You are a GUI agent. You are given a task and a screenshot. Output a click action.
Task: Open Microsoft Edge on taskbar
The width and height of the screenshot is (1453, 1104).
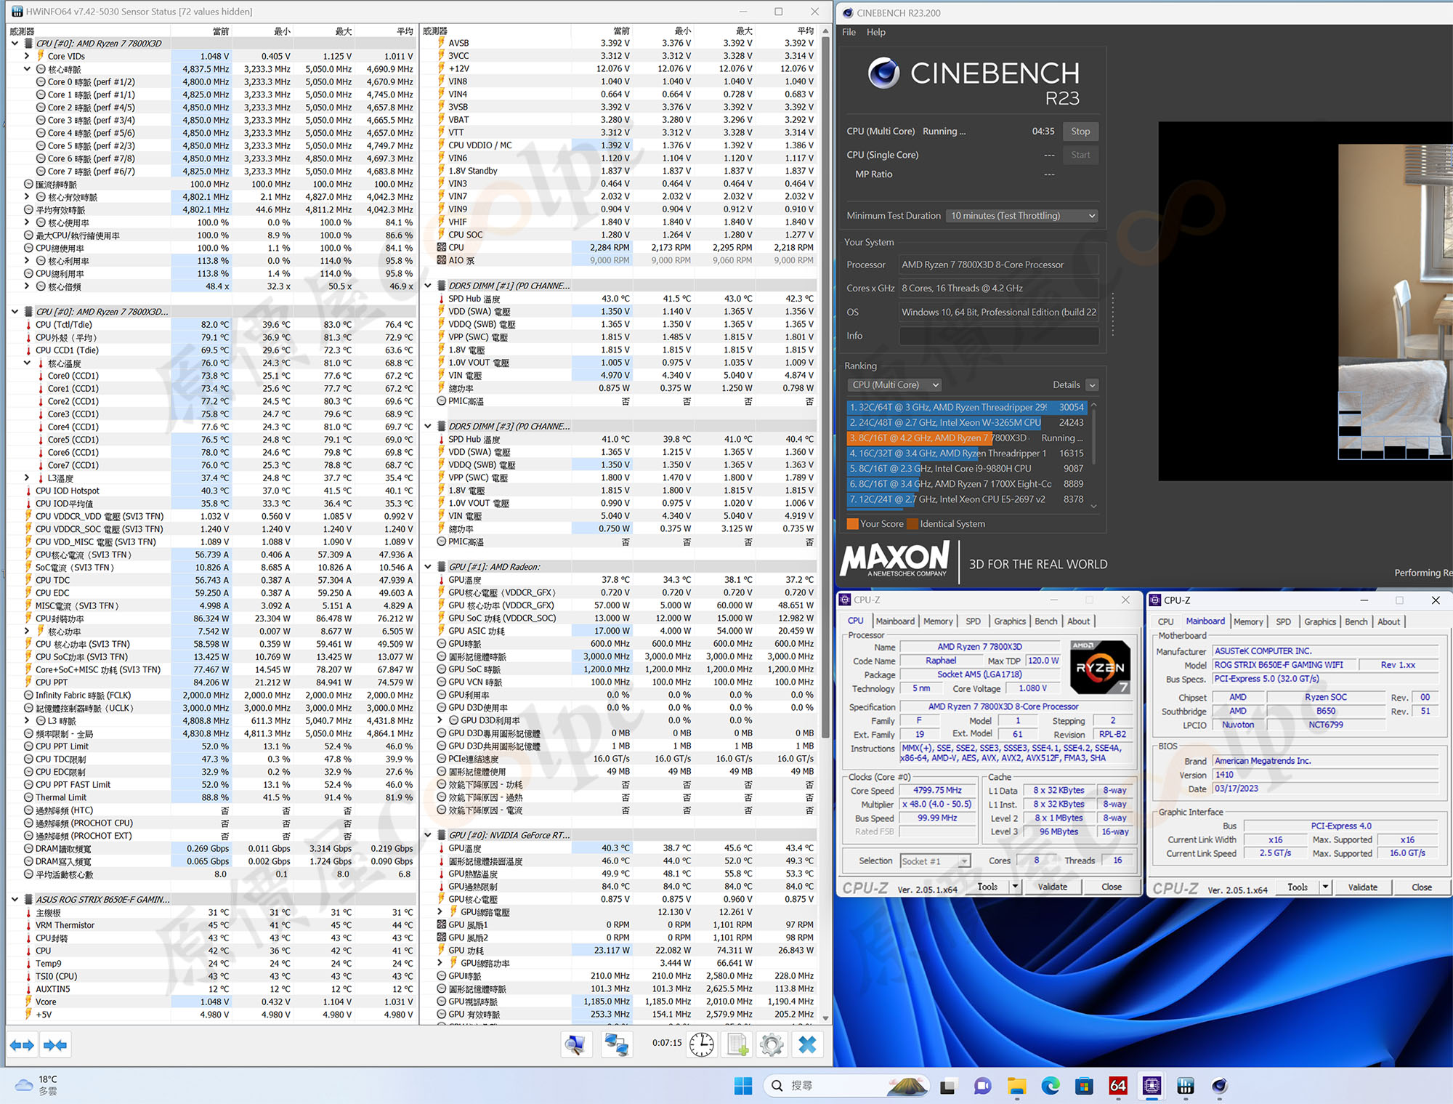[x=1051, y=1086]
